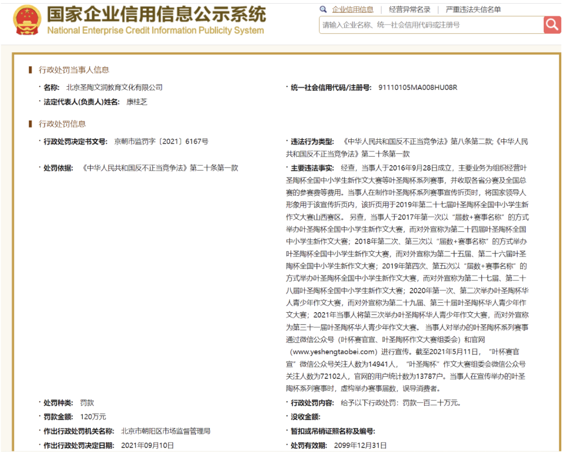The image size is (564, 452).
Task: Click the 行政处罚当事人信息 section heading
Action: tap(74, 70)
